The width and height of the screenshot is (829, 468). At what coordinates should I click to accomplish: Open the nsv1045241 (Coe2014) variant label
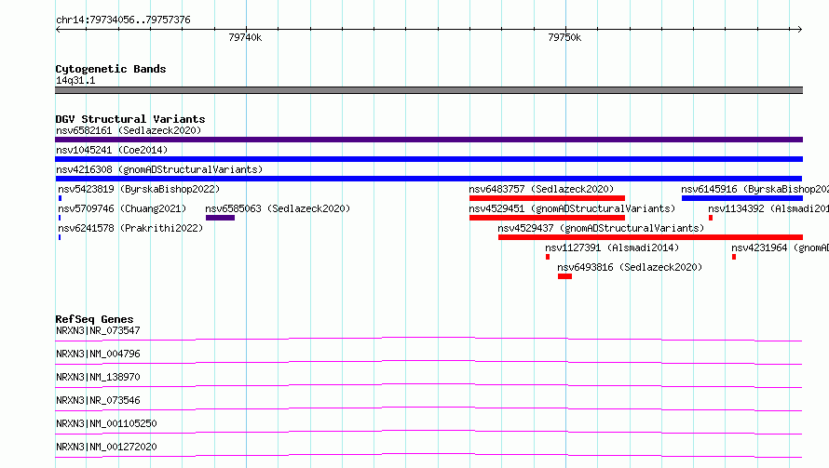point(112,150)
